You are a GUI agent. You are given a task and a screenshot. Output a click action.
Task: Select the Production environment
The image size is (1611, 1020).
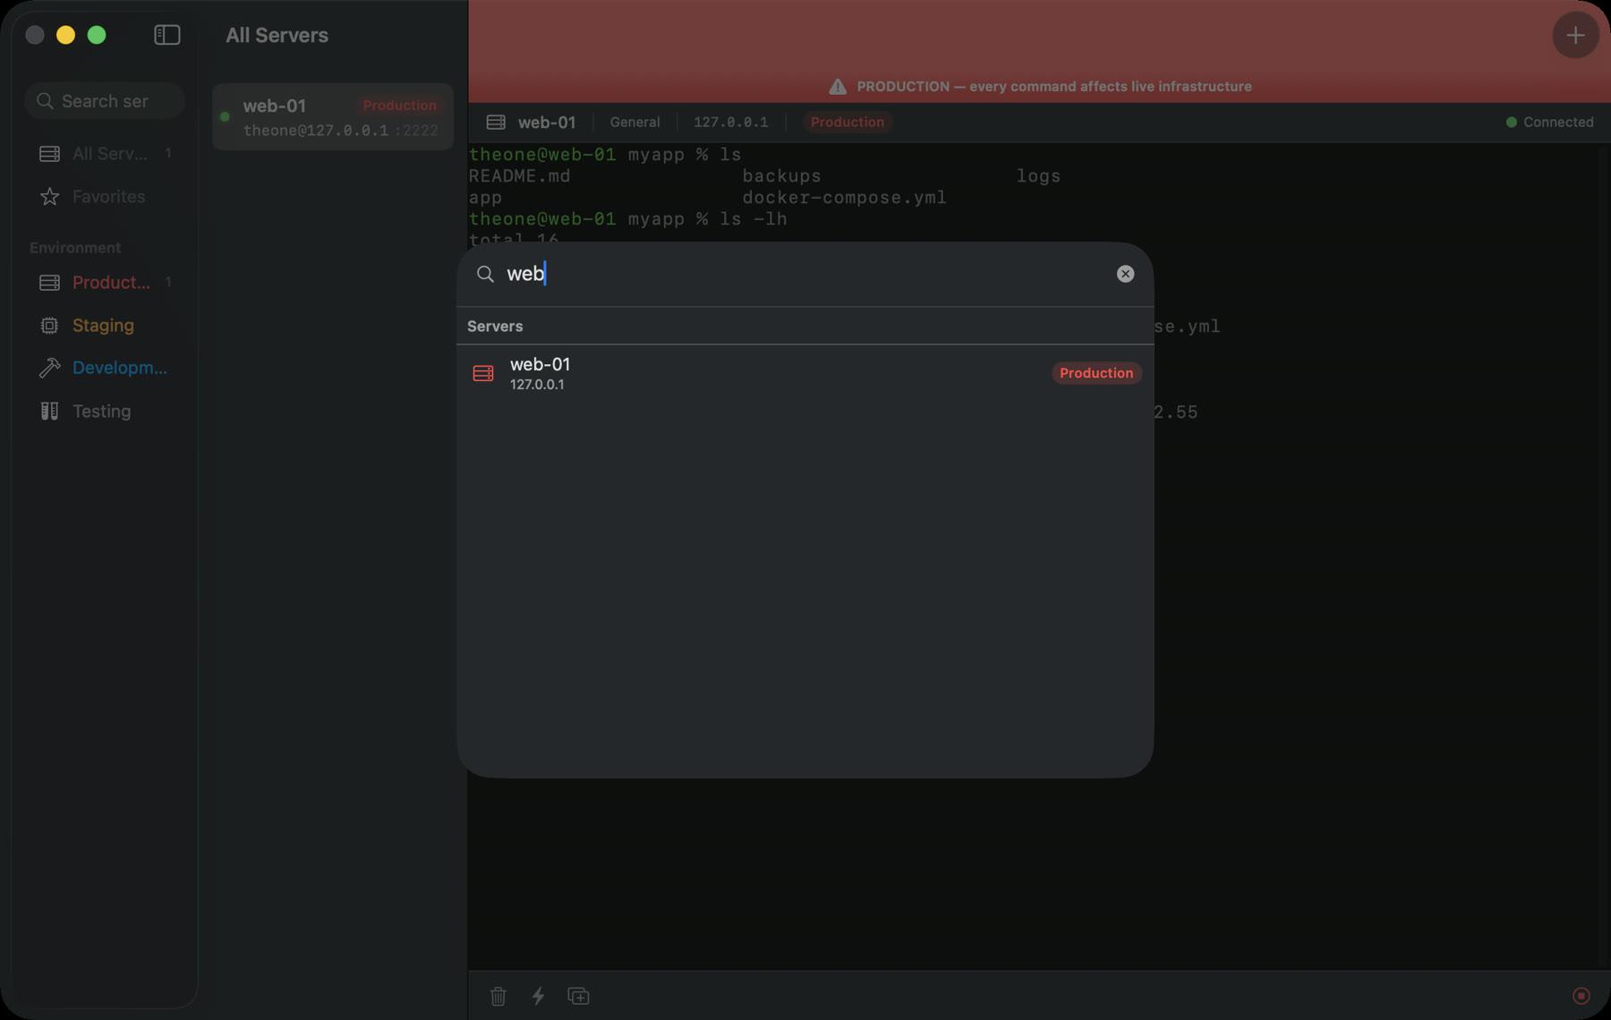click(x=105, y=283)
